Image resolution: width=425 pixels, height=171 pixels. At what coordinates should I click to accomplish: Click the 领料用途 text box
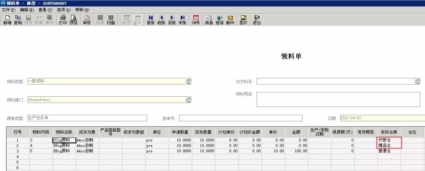[338, 99]
